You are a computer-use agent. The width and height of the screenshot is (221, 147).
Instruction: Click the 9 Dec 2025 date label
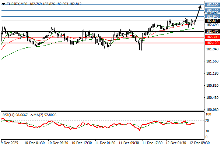click(x=10, y=142)
